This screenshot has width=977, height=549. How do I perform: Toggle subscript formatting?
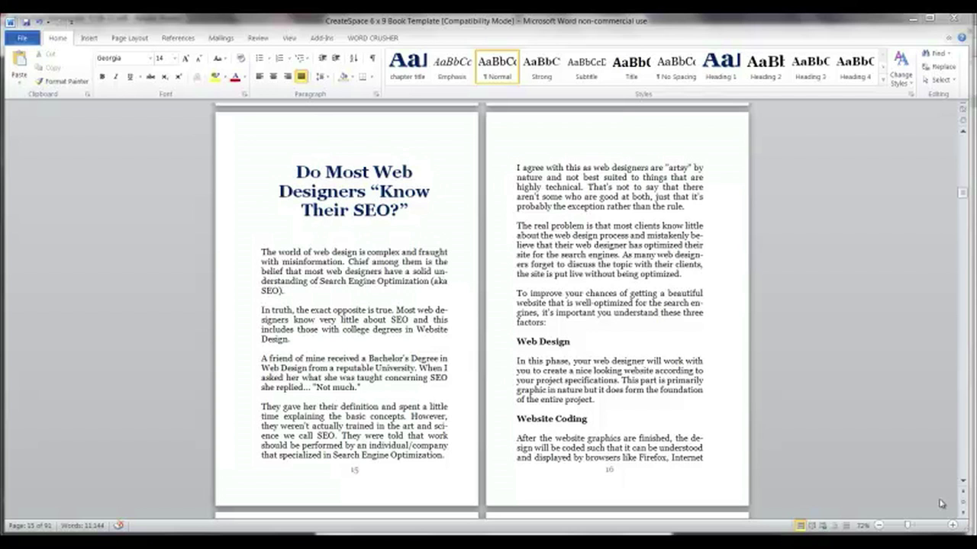[165, 76]
